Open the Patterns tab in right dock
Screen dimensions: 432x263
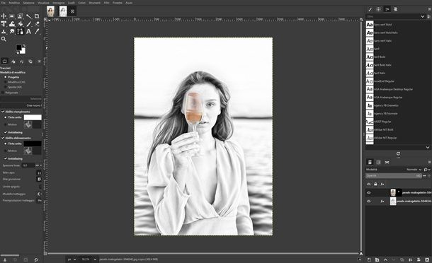coord(379,9)
